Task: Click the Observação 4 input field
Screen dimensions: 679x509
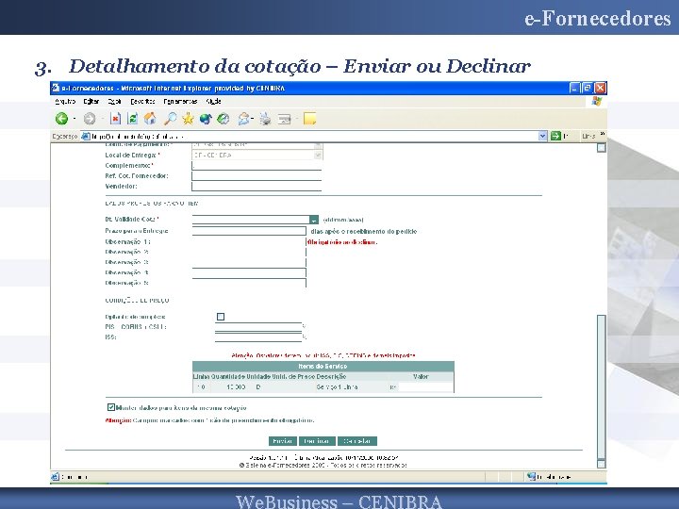Action: pyautogui.click(x=249, y=272)
